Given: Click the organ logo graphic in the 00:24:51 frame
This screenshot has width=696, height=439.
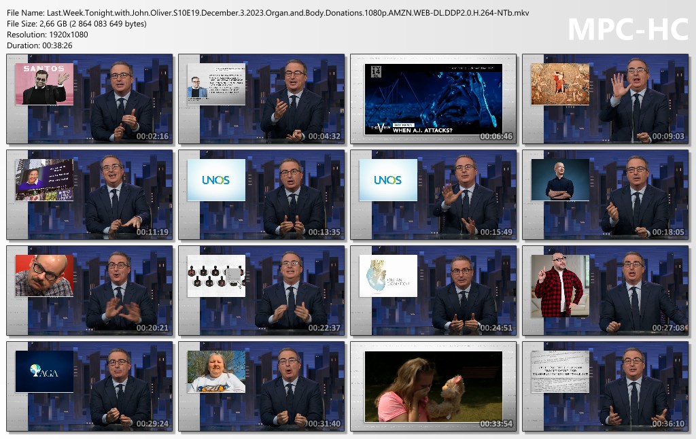Looking at the screenshot, I should [388, 275].
